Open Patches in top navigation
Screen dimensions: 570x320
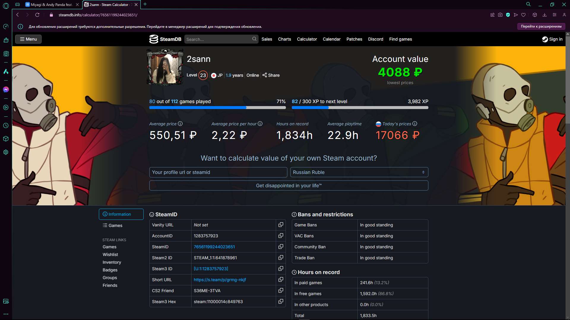(354, 39)
